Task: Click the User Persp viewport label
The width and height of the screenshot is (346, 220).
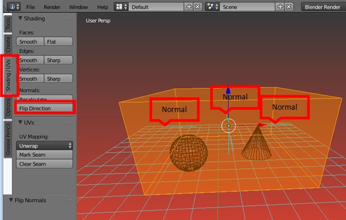Action: [98, 20]
